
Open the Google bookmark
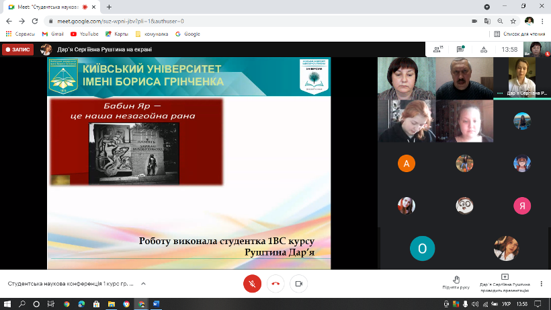click(187, 34)
